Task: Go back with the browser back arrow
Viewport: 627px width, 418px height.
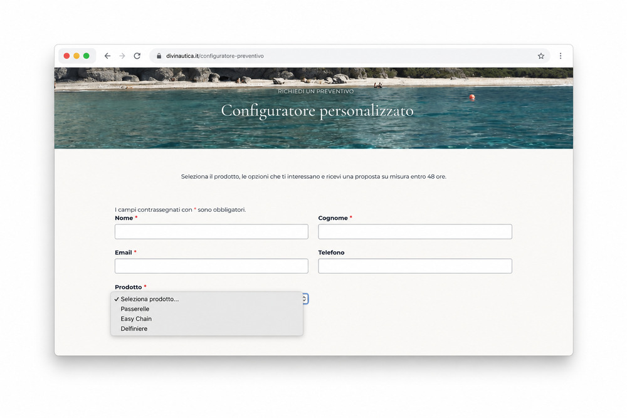Action: click(107, 56)
